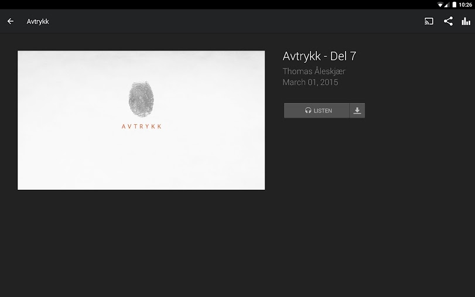The image size is (475, 297).
Task: Tap the dark toolbar header strip
Action: [238, 21]
